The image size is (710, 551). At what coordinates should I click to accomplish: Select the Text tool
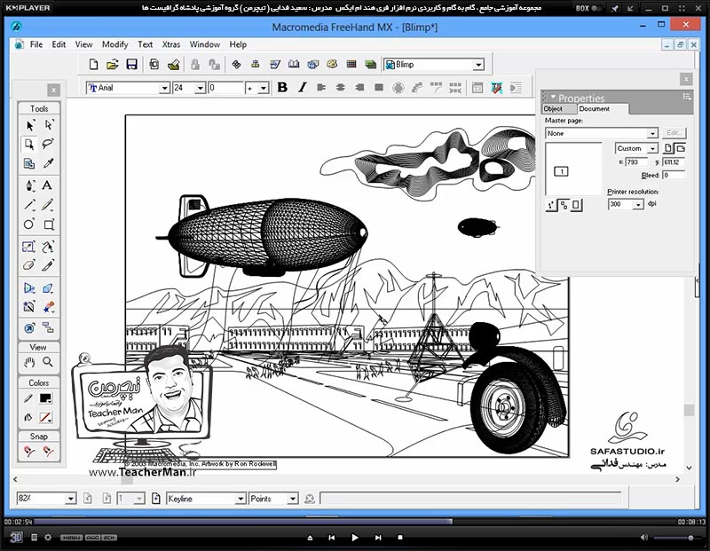pyautogui.click(x=47, y=185)
